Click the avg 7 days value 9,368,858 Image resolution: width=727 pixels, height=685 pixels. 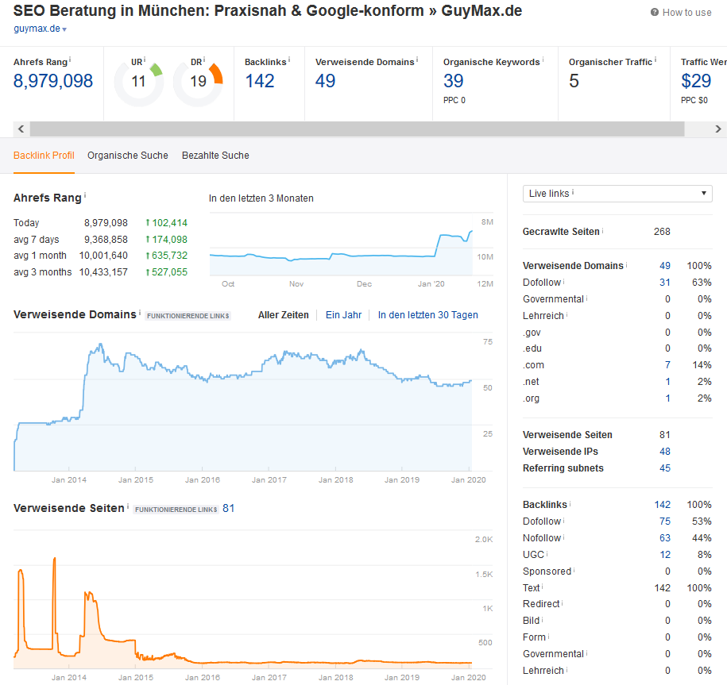pyautogui.click(x=106, y=240)
